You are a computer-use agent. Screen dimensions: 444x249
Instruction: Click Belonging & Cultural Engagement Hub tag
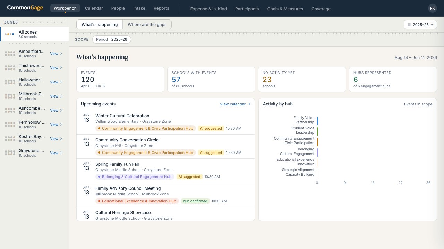135,177
